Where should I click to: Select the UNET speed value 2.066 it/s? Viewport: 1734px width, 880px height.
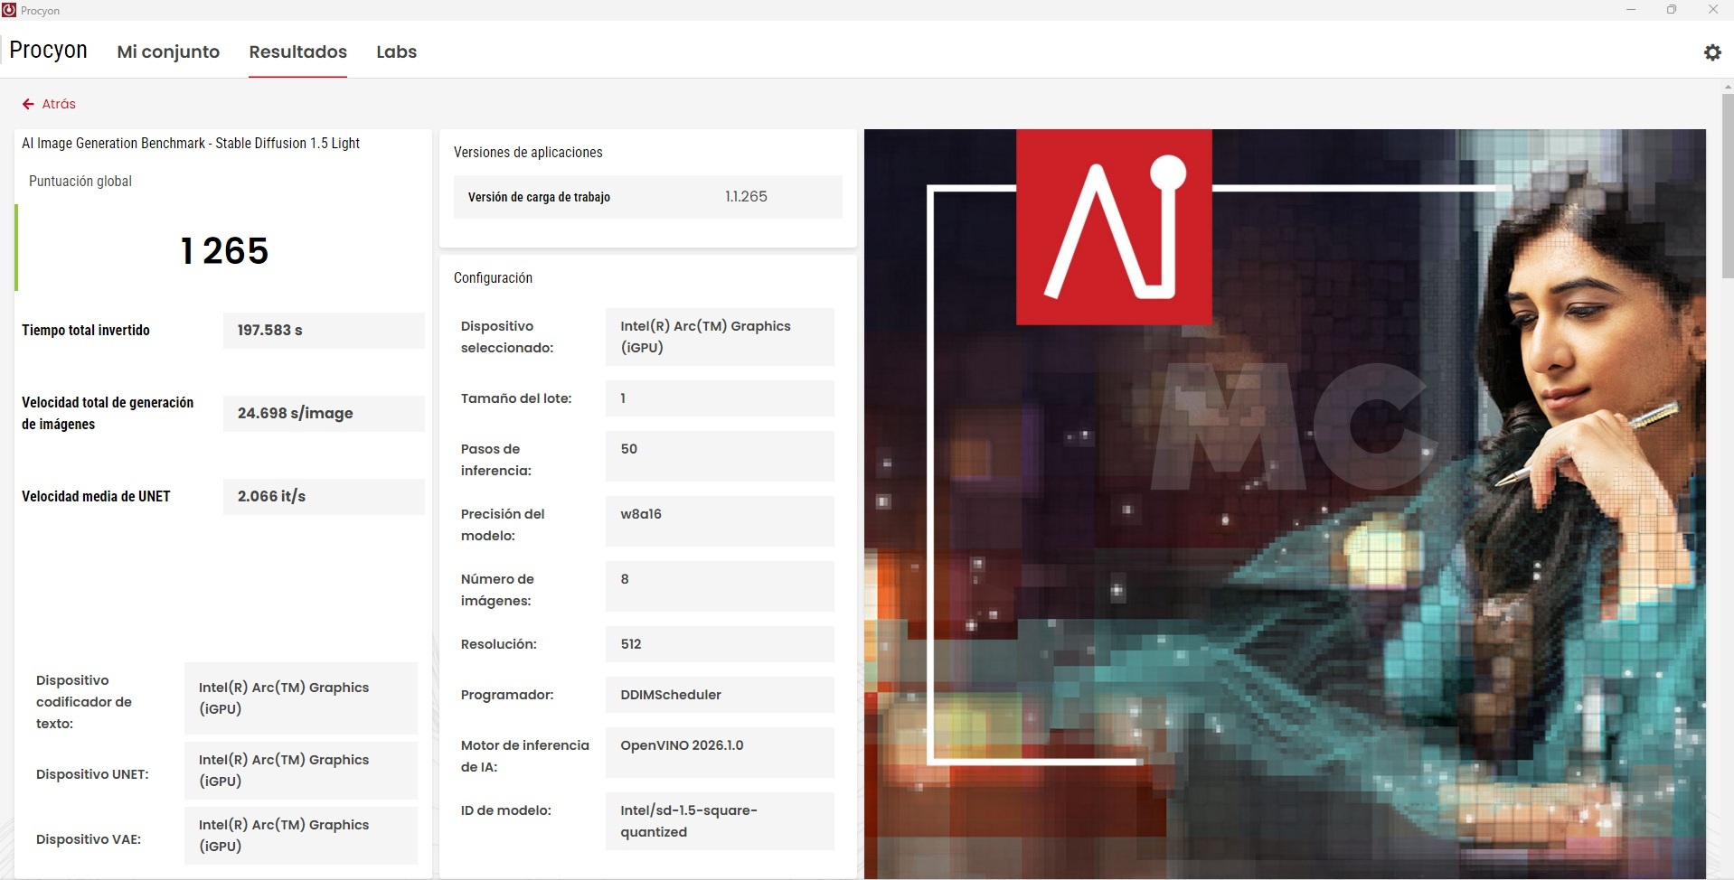pyautogui.click(x=324, y=497)
